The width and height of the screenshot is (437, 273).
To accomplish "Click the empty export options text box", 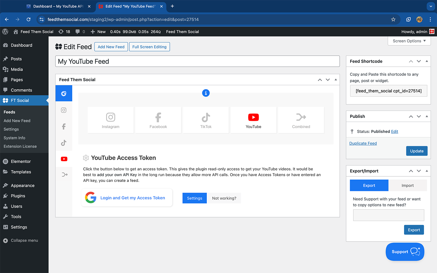I will (x=389, y=215).
